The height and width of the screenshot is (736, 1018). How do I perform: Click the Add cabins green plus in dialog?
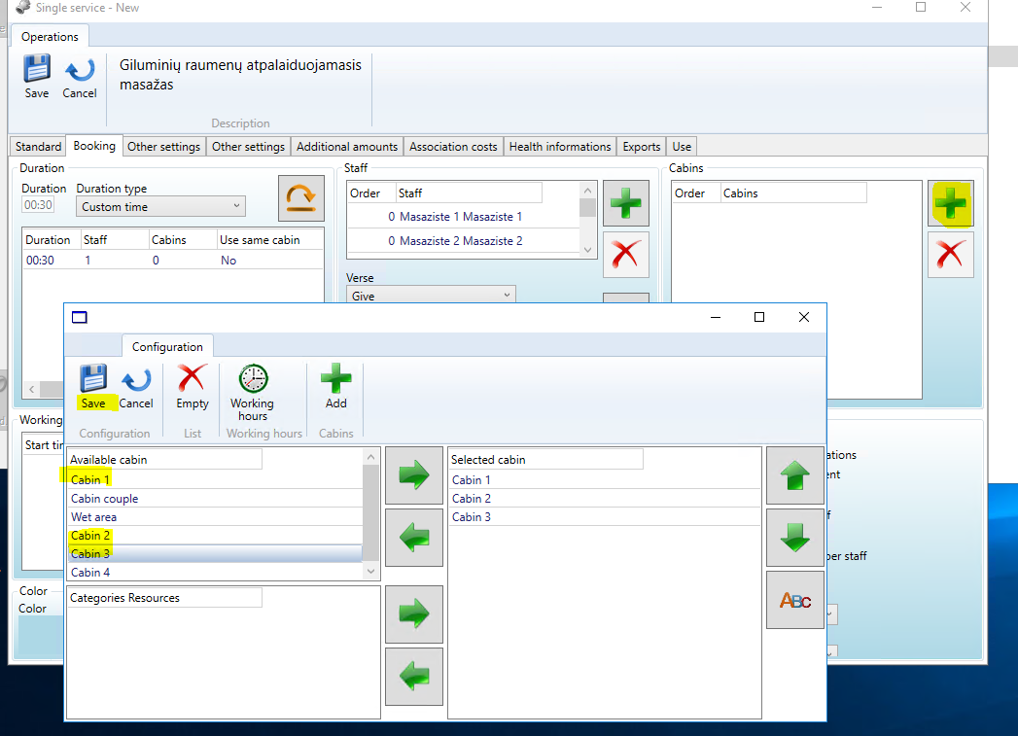(x=335, y=387)
